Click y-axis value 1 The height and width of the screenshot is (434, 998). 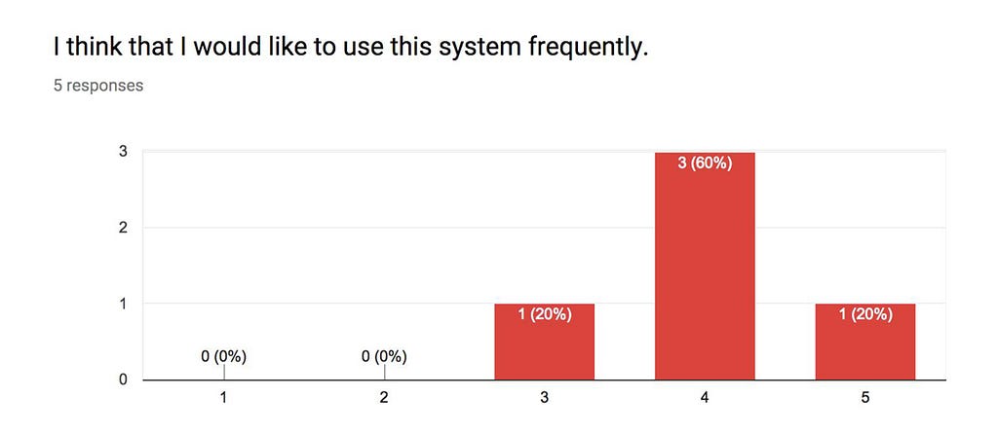point(124,304)
